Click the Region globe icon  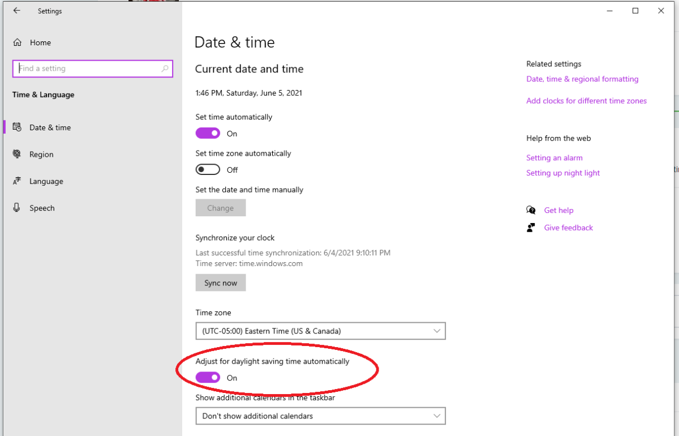click(18, 154)
